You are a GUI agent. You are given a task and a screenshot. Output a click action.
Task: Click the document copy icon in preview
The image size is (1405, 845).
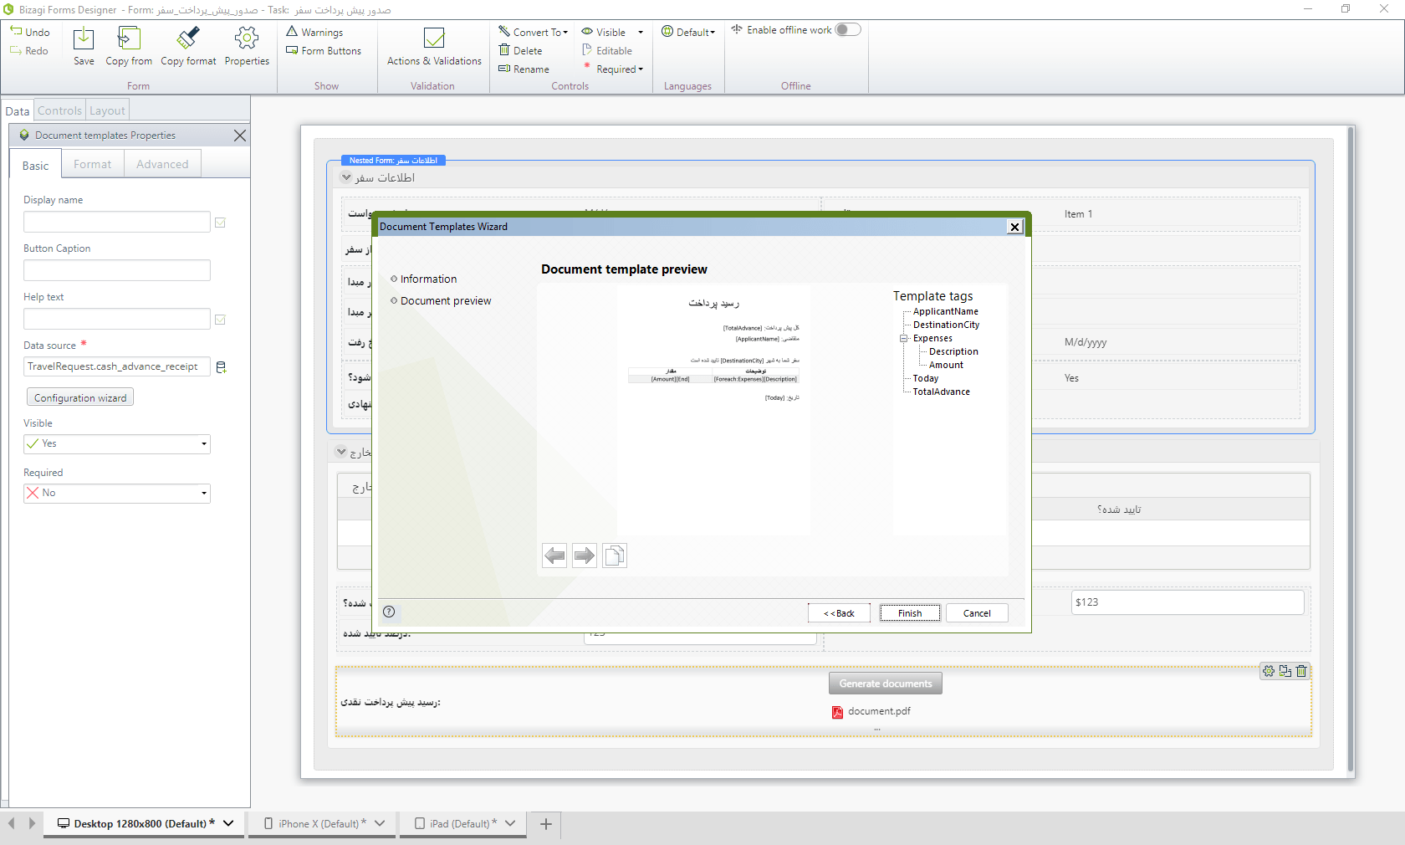click(x=615, y=556)
